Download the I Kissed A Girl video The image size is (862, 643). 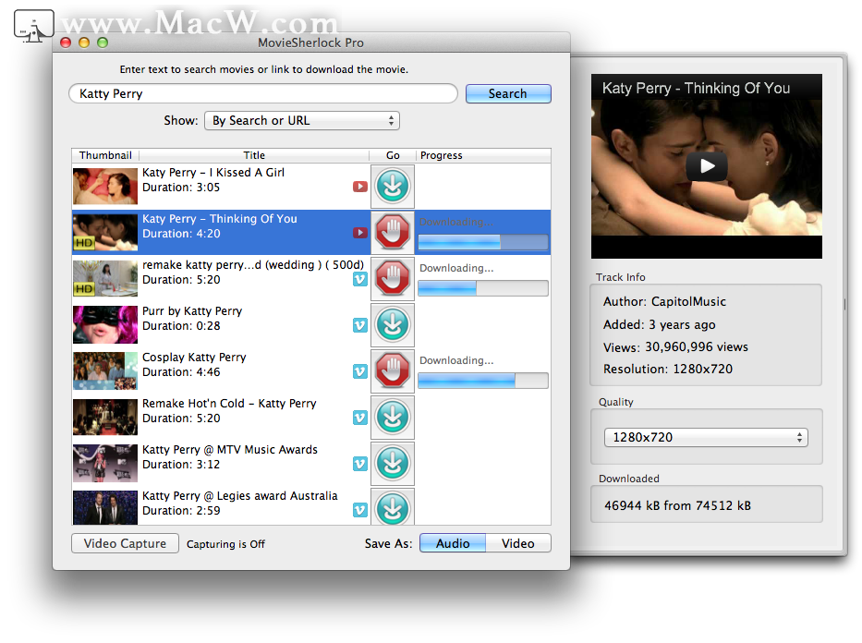(393, 186)
